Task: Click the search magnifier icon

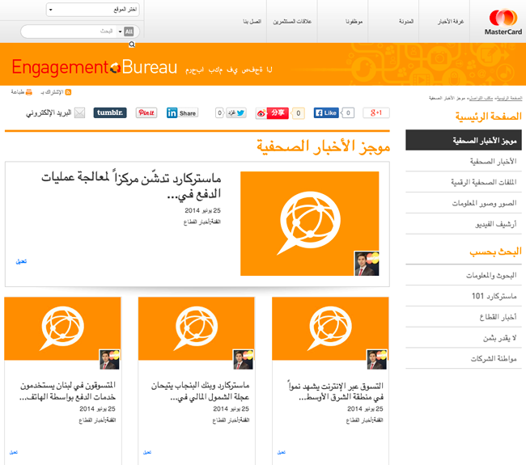Action: point(132,44)
